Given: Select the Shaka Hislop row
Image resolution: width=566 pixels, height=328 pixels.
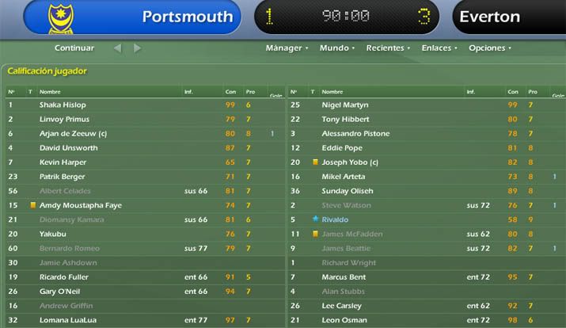Looking at the screenshot, I should coord(145,105).
